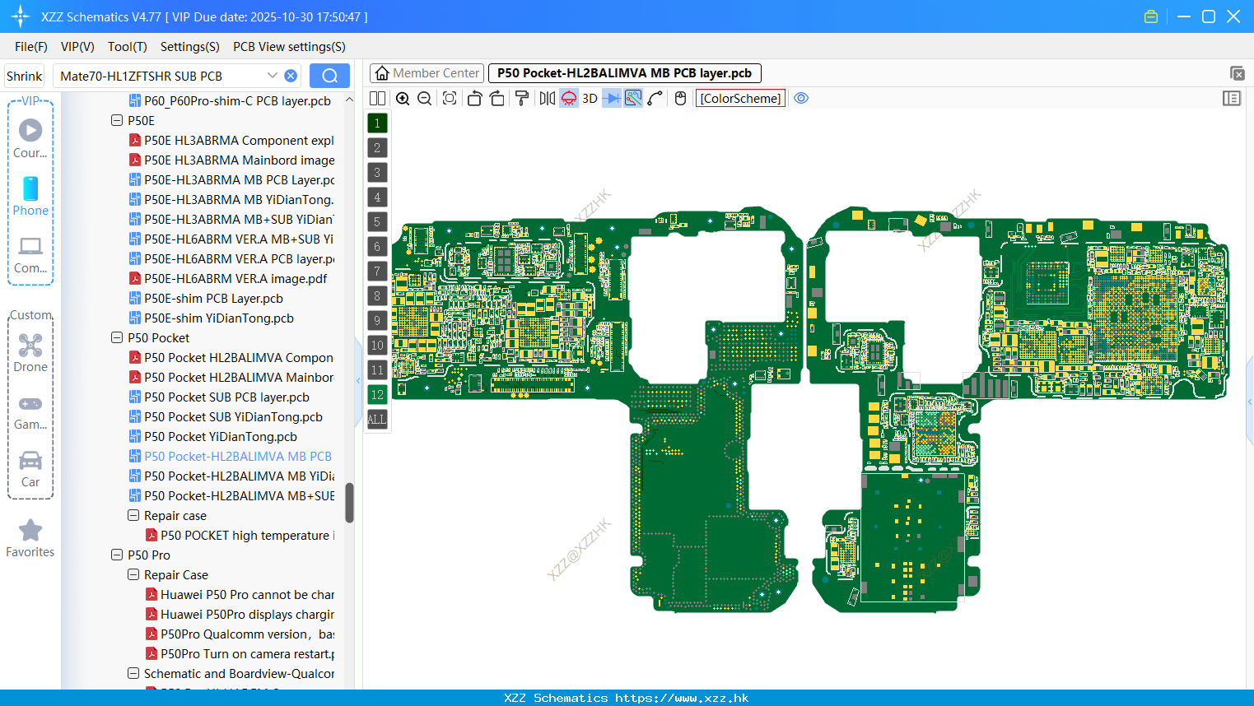Select the Car category
This screenshot has height=706, width=1254.
tap(30, 469)
